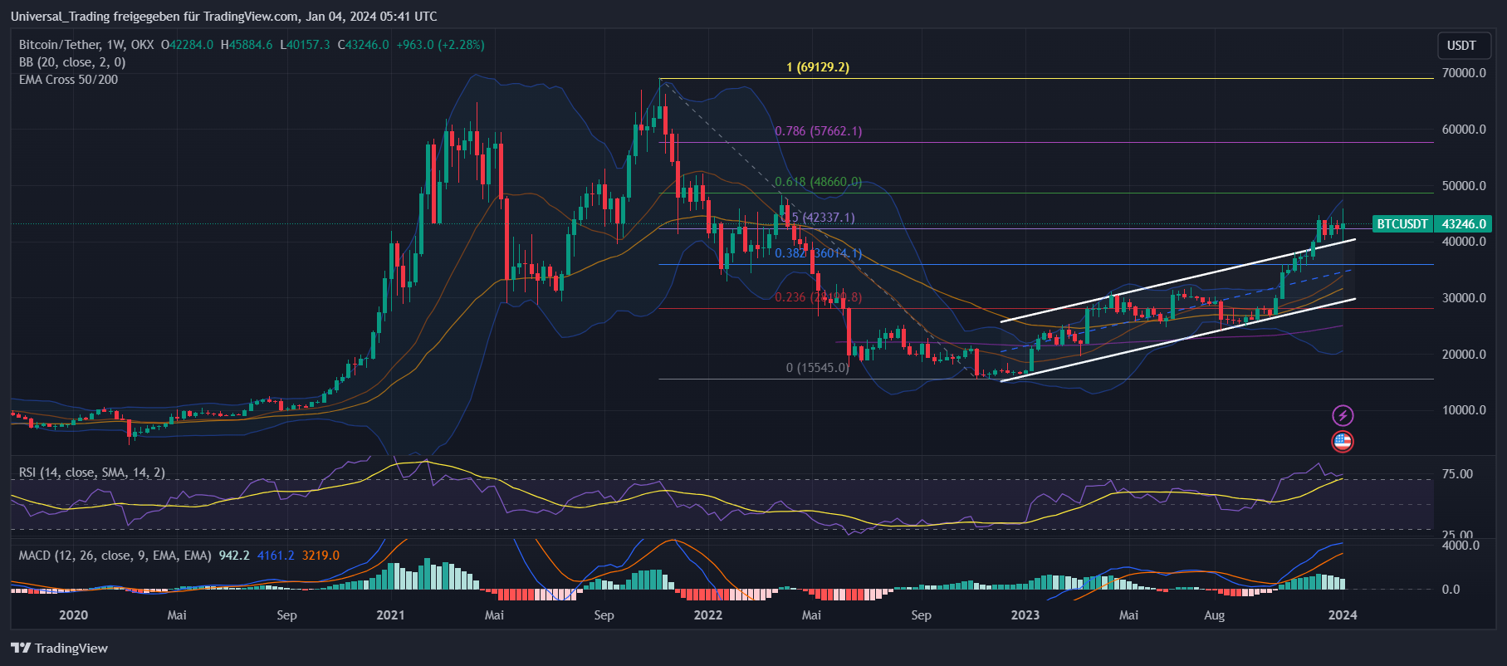This screenshot has height=666, width=1507.
Task: Click the US flag economic event icon
Action: pos(1343,441)
